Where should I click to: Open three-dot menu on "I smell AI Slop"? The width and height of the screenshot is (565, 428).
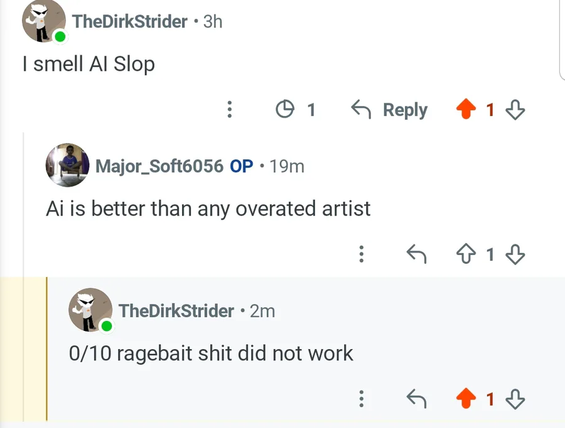pos(230,110)
